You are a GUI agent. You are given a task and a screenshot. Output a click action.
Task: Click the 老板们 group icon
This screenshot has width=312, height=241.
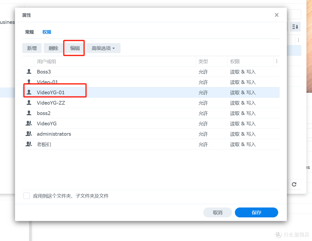click(x=29, y=144)
